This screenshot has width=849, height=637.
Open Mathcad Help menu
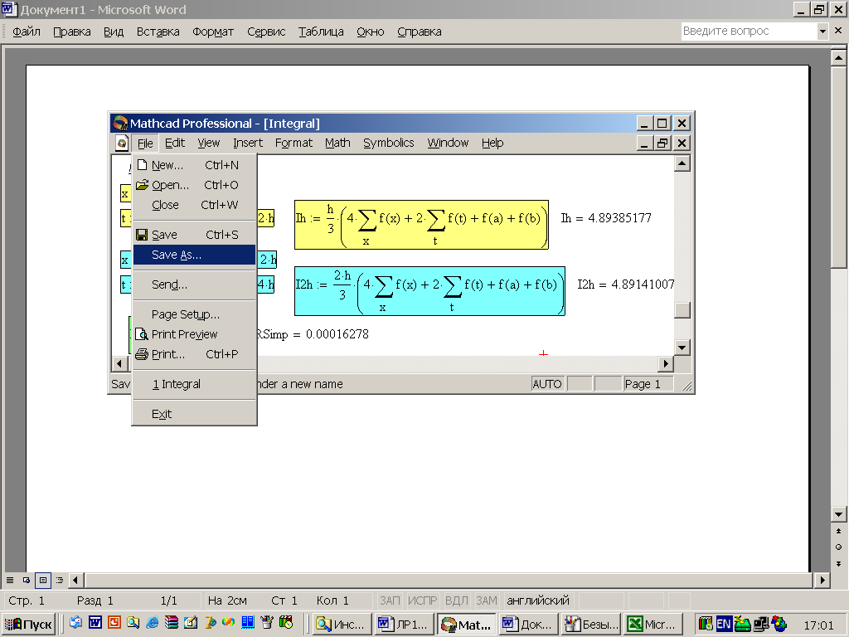(492, 143)
